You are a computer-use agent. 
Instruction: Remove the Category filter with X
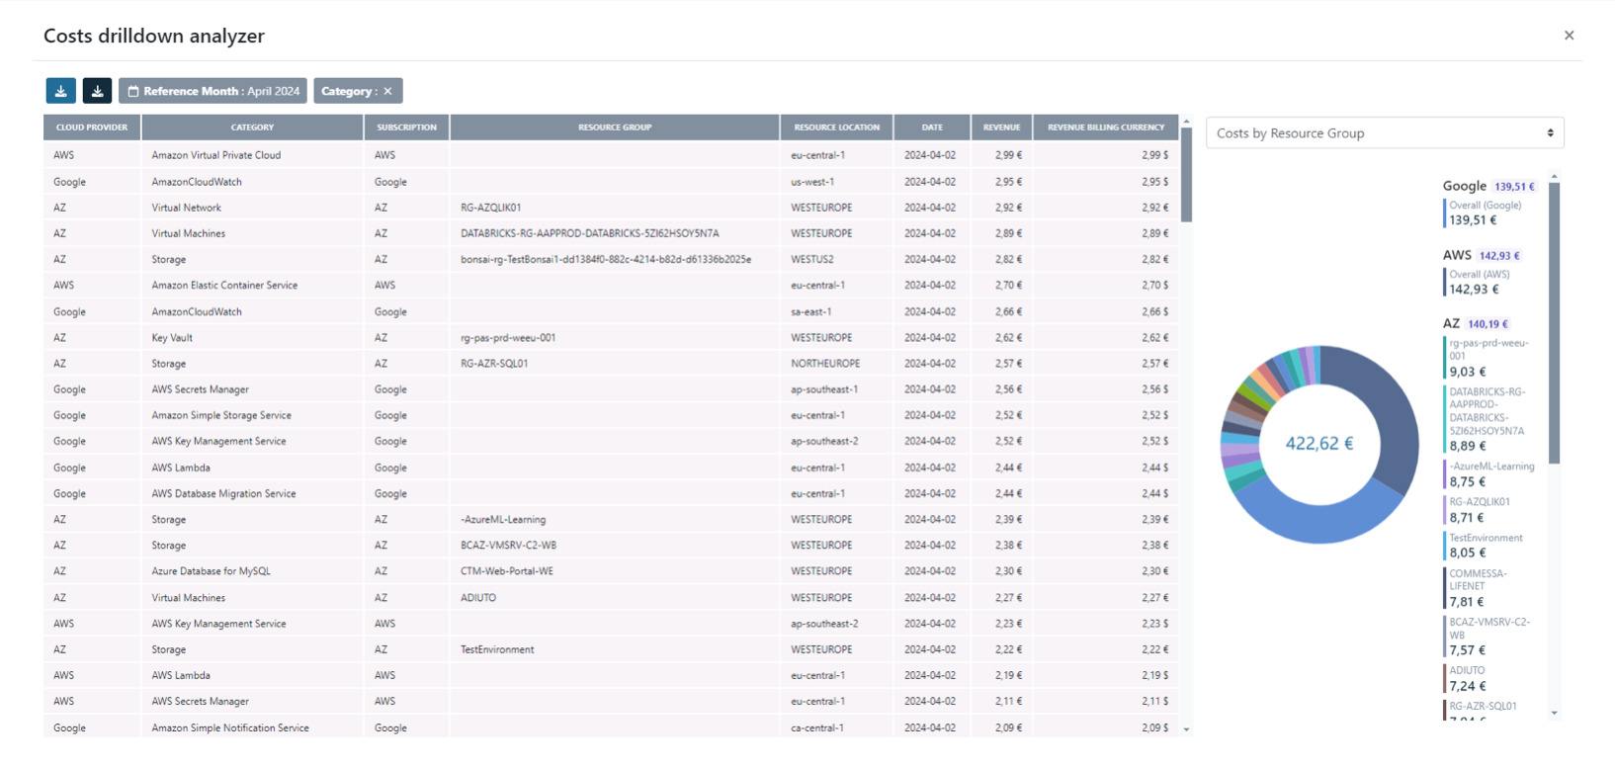pyautogui.click(x=387, y=91)
